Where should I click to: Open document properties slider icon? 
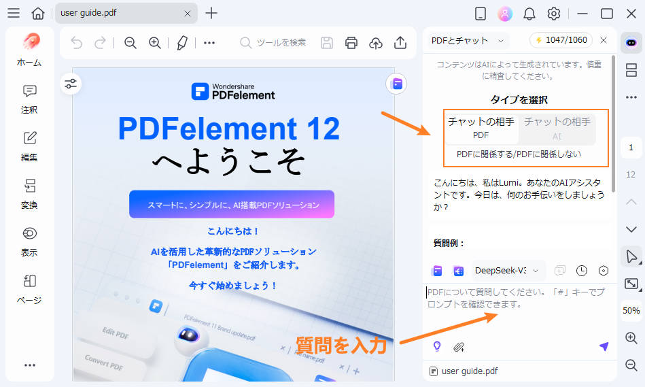[71, 84]
